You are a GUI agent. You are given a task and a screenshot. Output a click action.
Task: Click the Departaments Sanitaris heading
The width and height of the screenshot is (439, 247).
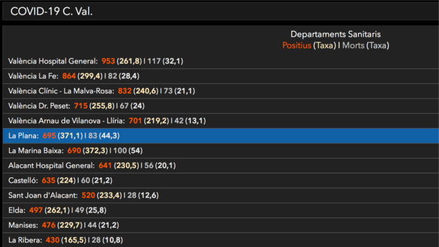click(335, 34)
